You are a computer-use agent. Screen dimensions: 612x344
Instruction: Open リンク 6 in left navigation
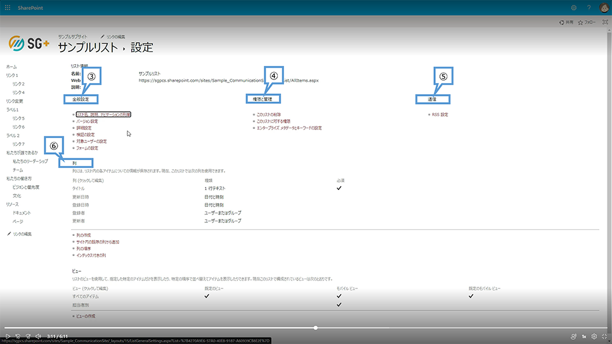click(x=18, y=126)
